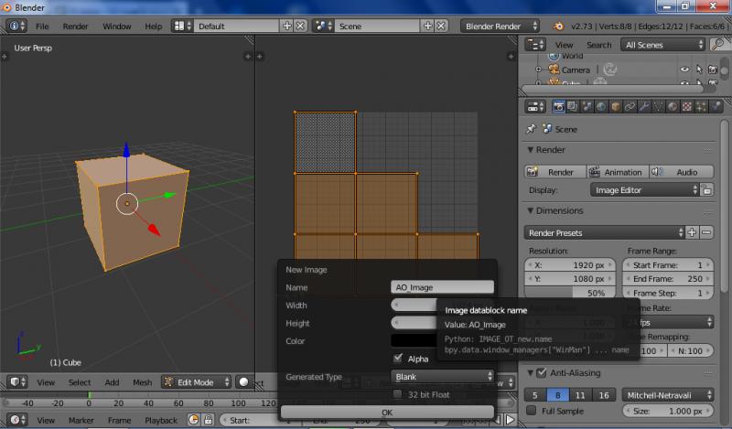Click the black Color swatch in New Image
732x429 pixels.
414,340
